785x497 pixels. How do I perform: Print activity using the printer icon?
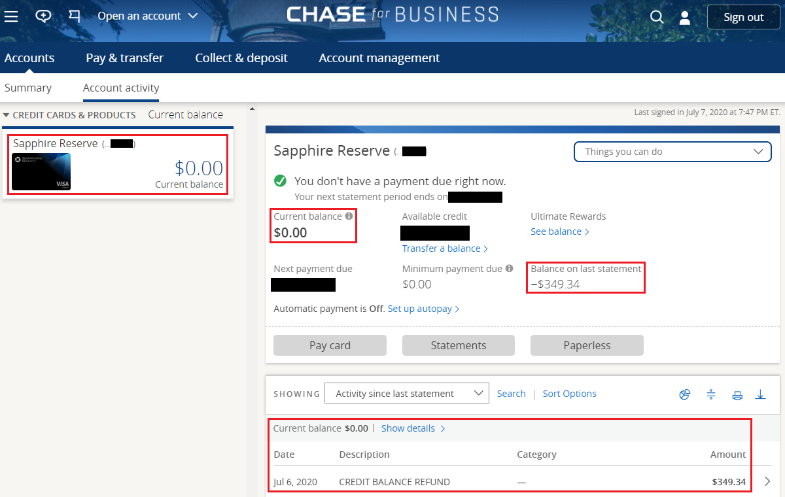737,394
